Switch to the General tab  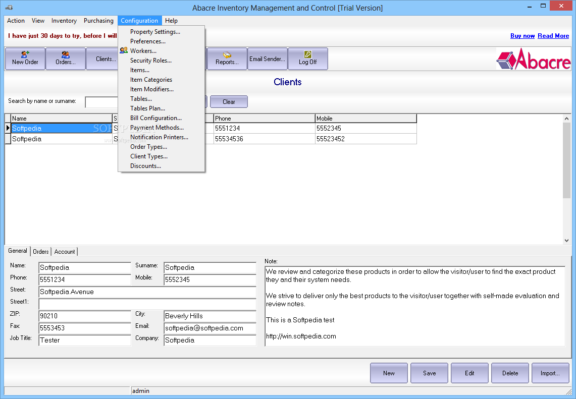point(18,251)
